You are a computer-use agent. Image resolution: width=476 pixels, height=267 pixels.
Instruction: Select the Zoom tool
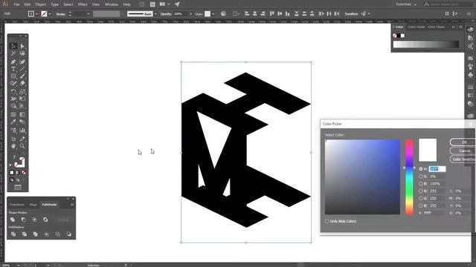(x=22, y=146)
